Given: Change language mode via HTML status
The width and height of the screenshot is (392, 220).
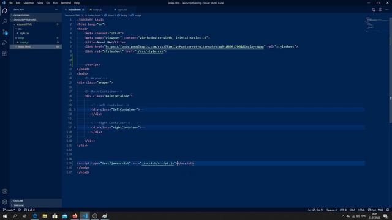Looking at the screenshot, I should click(x=361, y=210).
